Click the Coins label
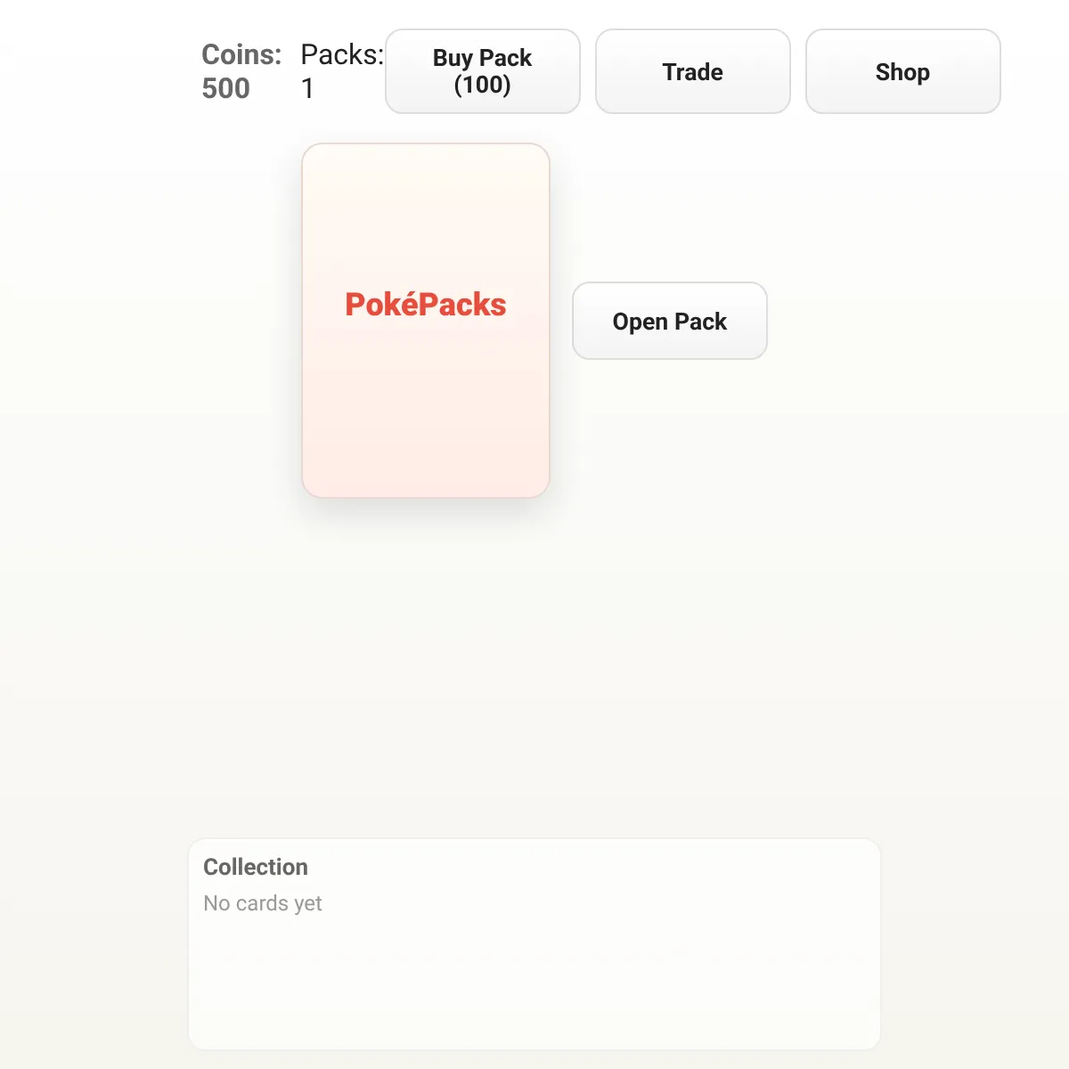The height and width of the screenshot is (1069, 1069). click(241, 54)
